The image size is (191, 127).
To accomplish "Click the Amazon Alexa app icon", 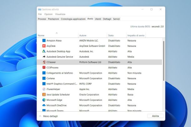I will [44, 41].
